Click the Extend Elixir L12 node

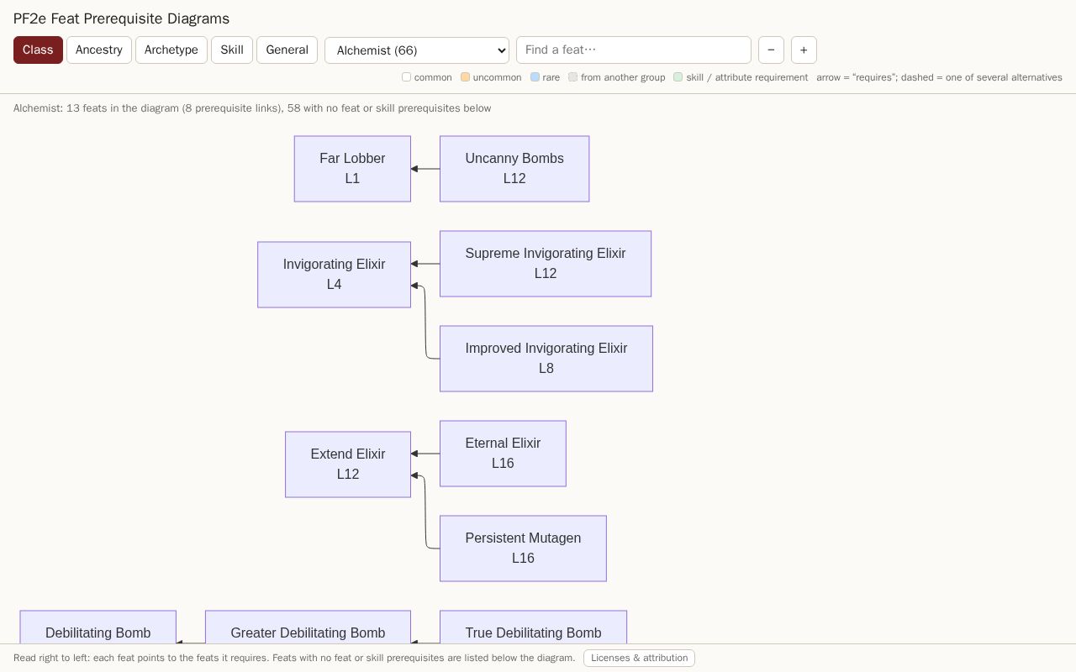point(348,465)
